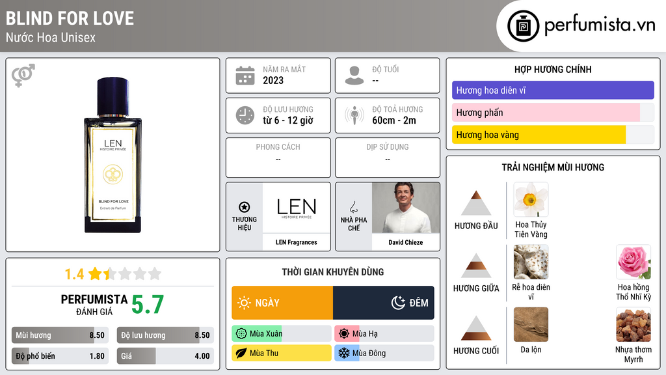Viewport: 666px width, 375px height.
Task: Click the Hương hoa vàng accord bar
Action: (x=553, y=135)
